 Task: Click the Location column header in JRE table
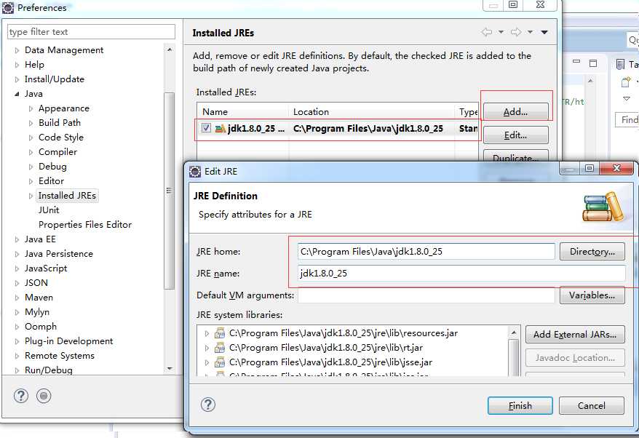click(372, 111)
